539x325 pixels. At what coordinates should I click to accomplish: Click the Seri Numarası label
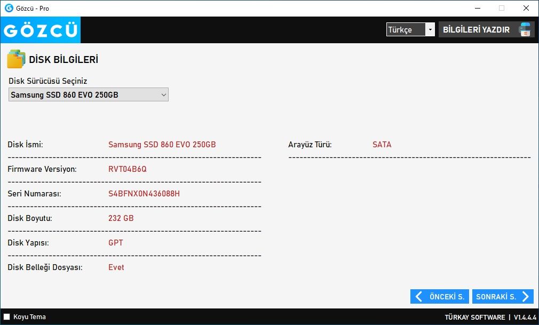click(x=34, y=194)
